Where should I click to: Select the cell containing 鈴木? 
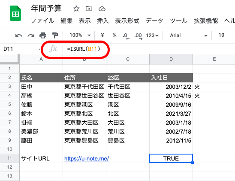(x=41, y=114)
